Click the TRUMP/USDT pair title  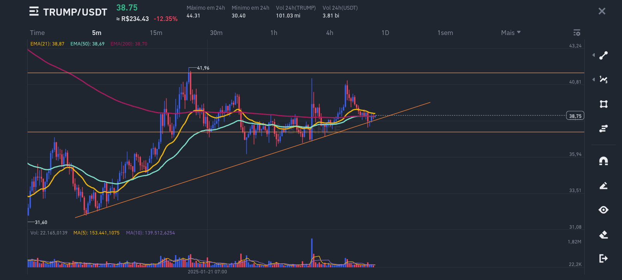pyautogui.click(x=75, y=12)
